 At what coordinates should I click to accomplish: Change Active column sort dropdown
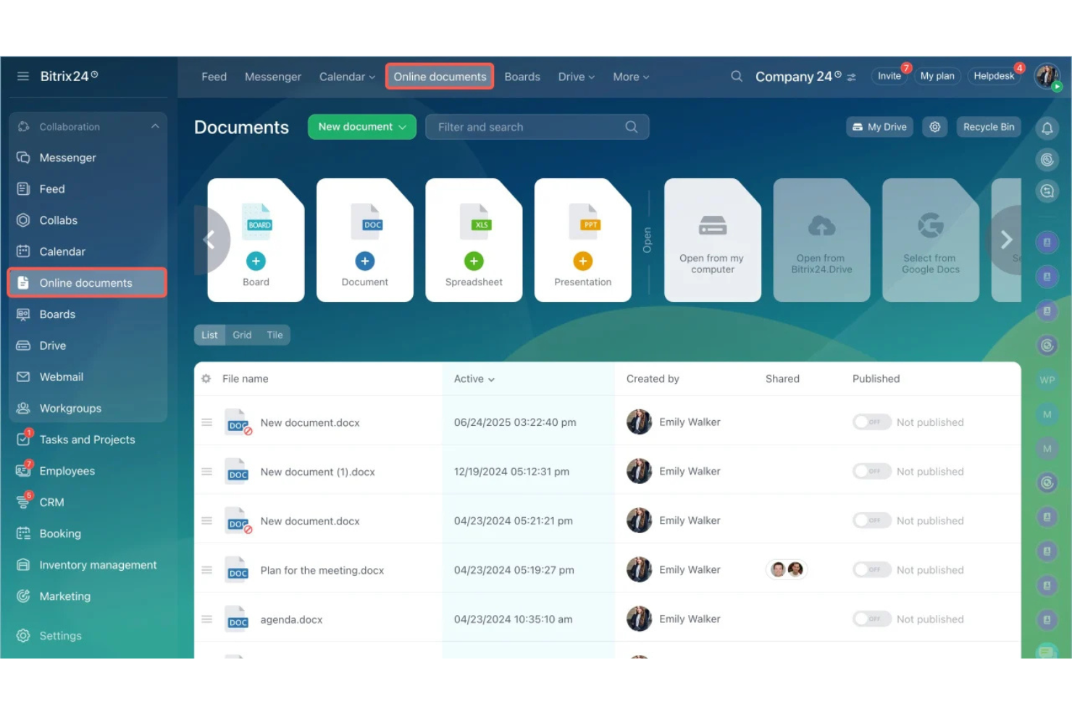(x=474, y=379)
